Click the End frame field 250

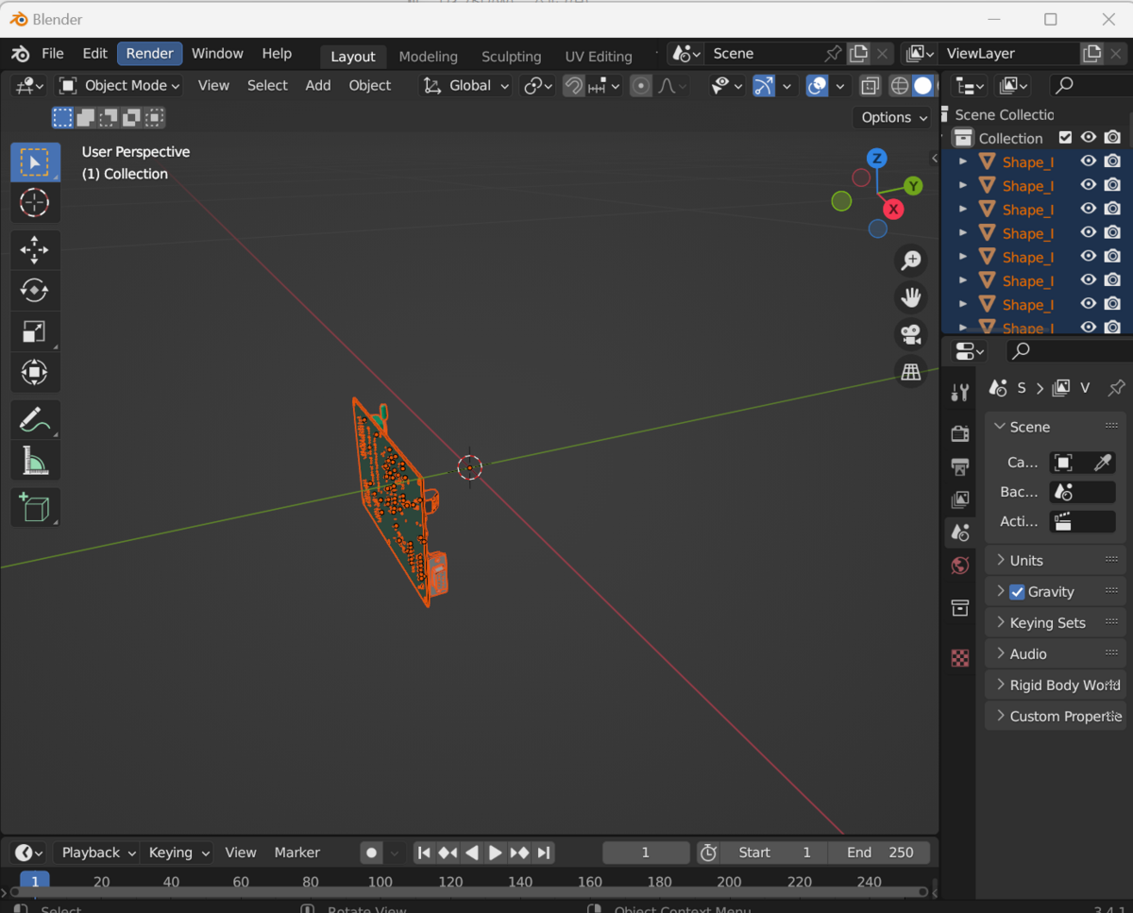pos(880,853)
